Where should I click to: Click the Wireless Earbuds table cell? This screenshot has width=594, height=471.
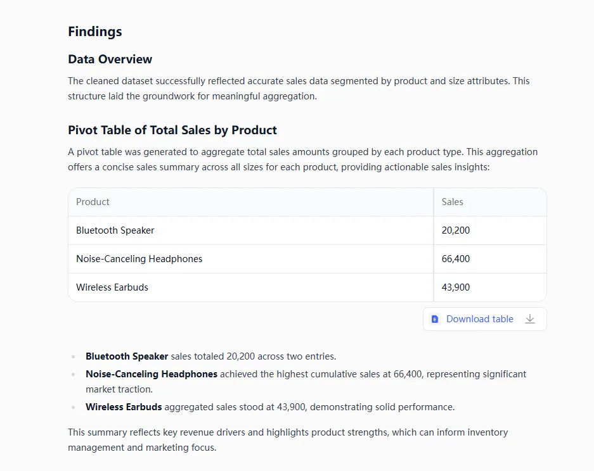[112, 287]
